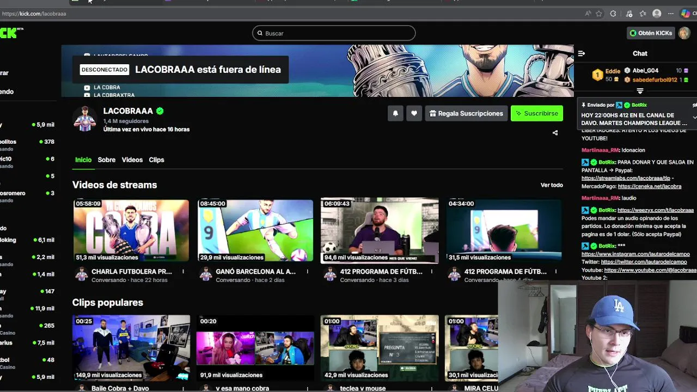
Task: Open Edge settings and more menu
Action: click(671, 14)
